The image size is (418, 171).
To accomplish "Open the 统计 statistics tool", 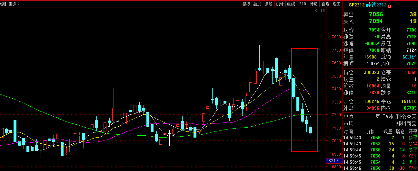I will (x=280, y=4).
